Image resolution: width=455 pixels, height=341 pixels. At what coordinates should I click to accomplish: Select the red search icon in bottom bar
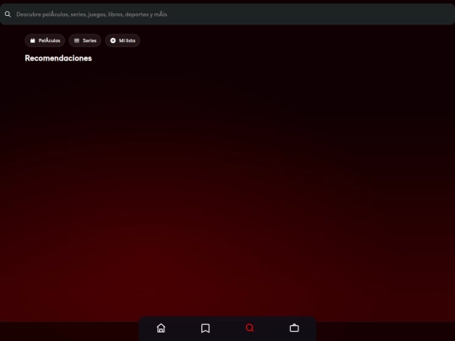click(x=250, y=328)
